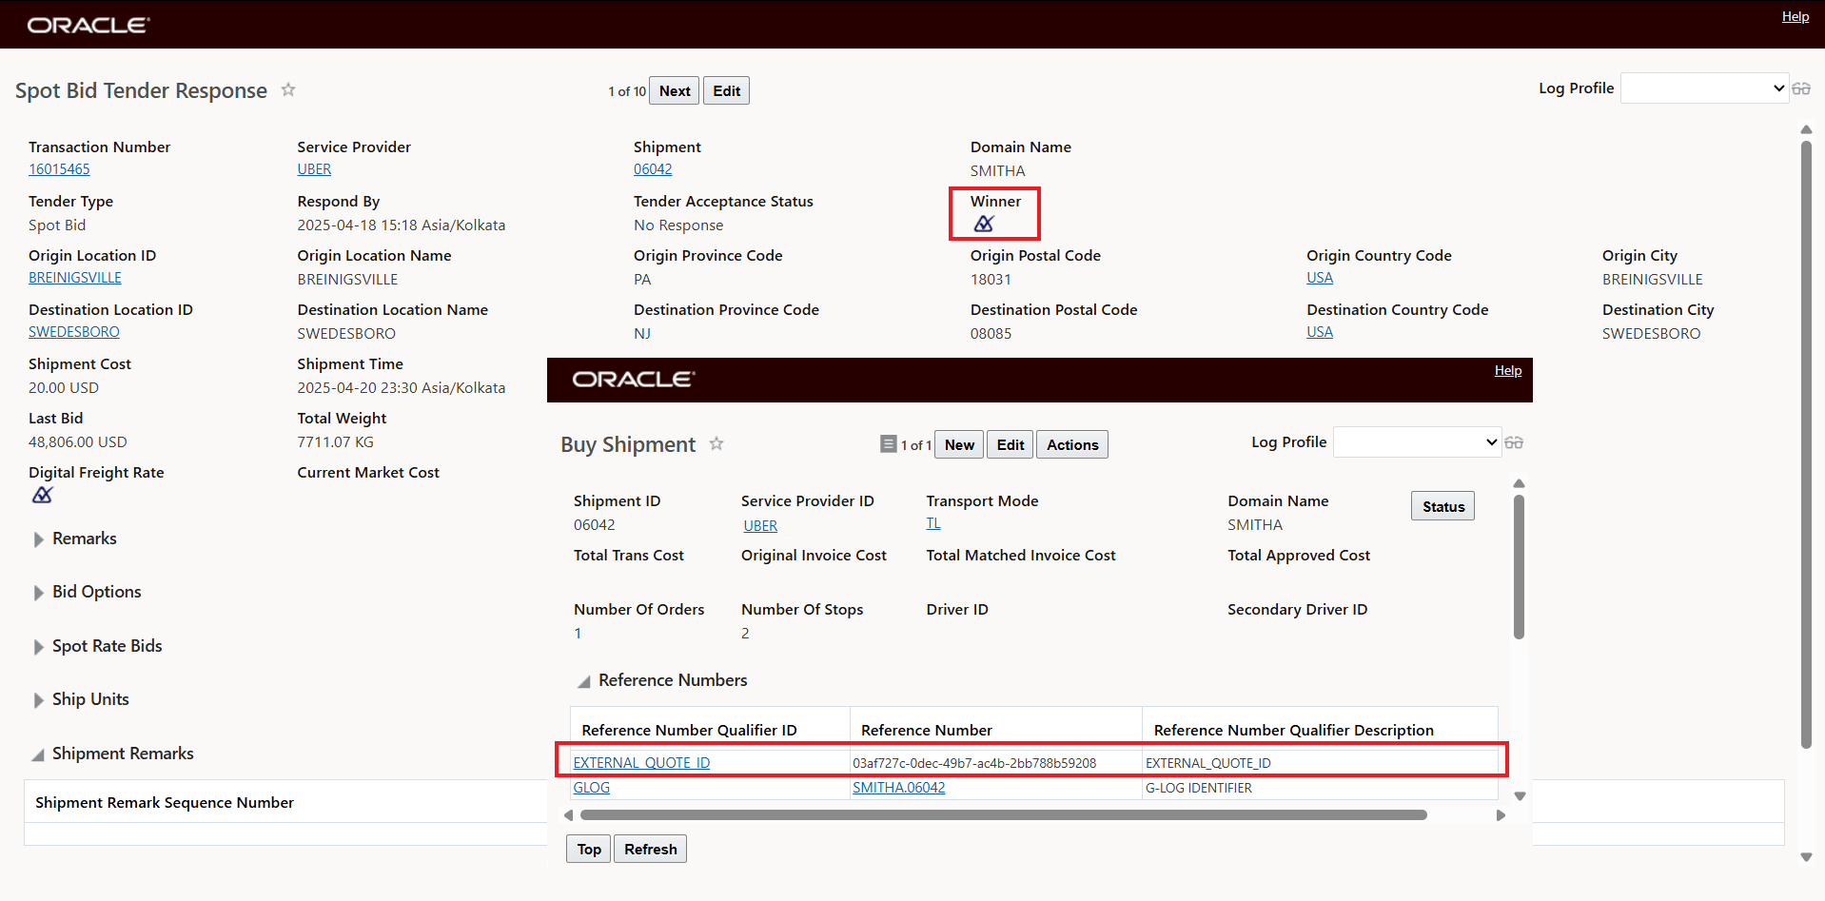This screenshot has width=1825, height=901.
Task: Open UBER Service Provider link at top
Action: point(314,169)
